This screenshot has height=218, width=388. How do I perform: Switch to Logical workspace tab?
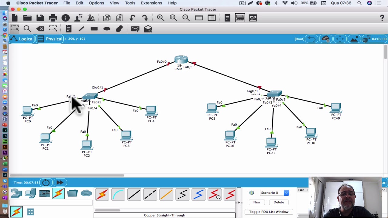22,39
